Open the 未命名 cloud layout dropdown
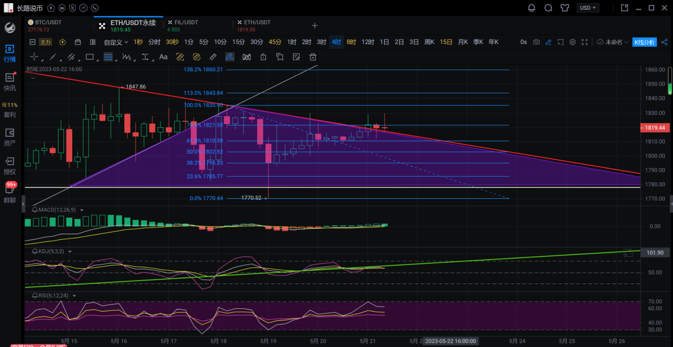The image size is (673, 347). click(612, 42)
